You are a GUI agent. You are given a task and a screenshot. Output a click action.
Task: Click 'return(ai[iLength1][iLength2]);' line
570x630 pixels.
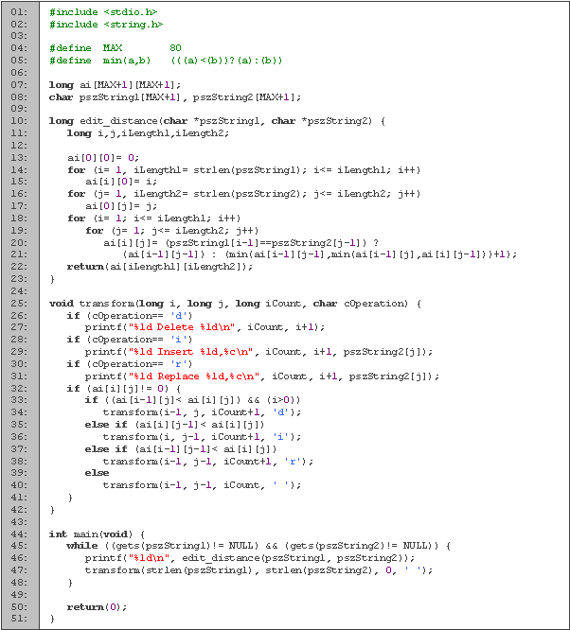point(160,267)
